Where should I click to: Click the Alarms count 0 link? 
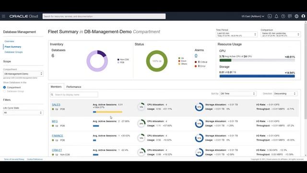click(196, 56)
